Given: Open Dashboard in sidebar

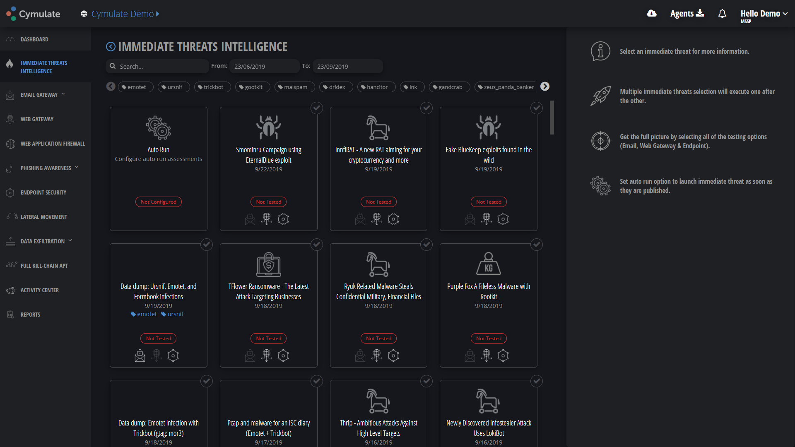Looking at the screenshot, I should click(x=46, y=39).
